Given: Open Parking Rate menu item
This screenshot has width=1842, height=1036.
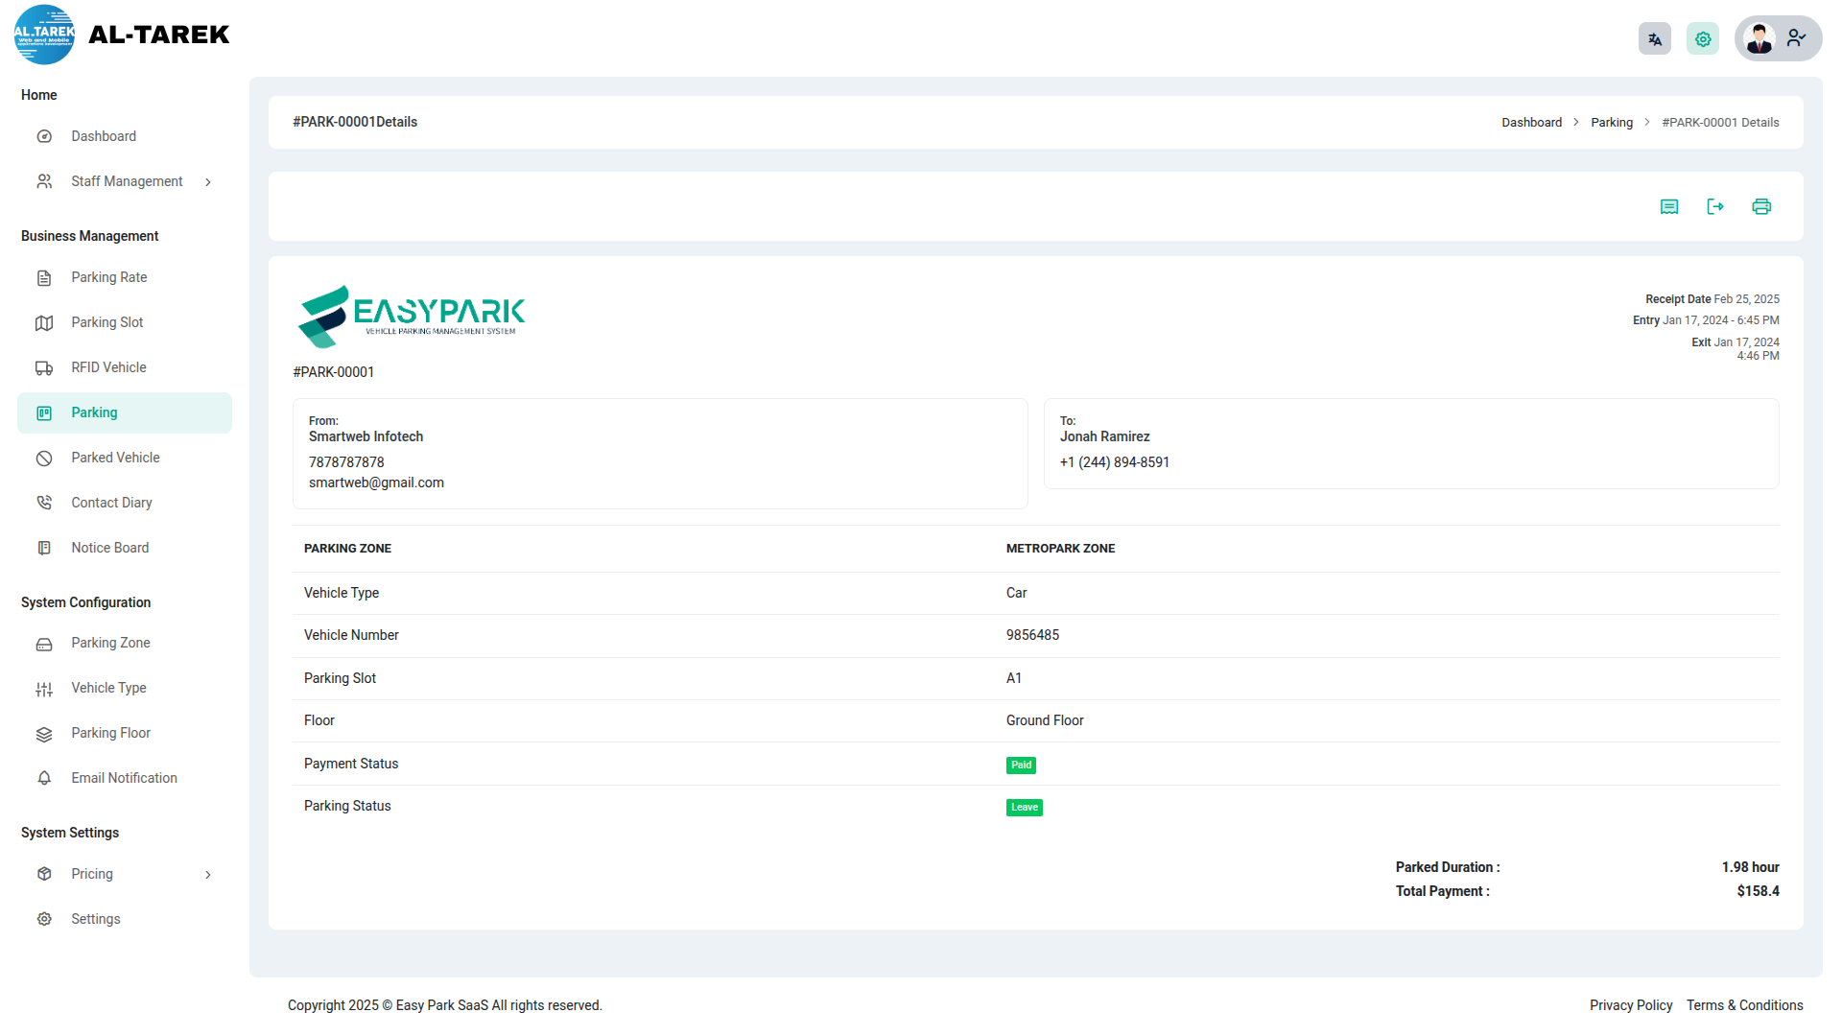Looking at the screenshot, I should point(108,277).
